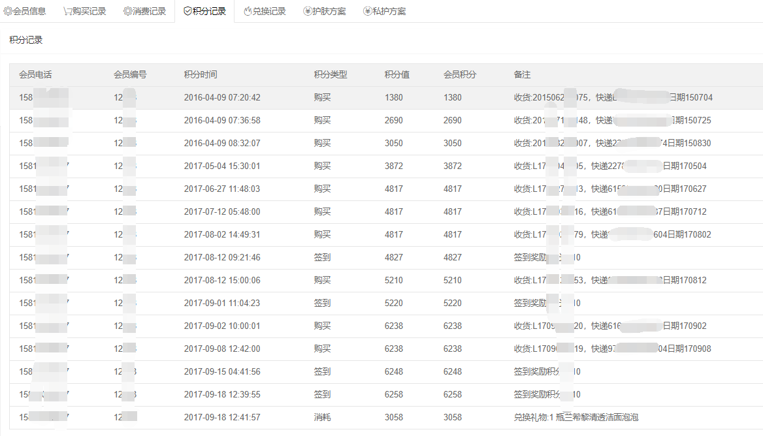The width and height of the screenshot is (763, 436).
Task: Click 积分值 5210 in the 2017-08-12 row
Action: point(394,281)
